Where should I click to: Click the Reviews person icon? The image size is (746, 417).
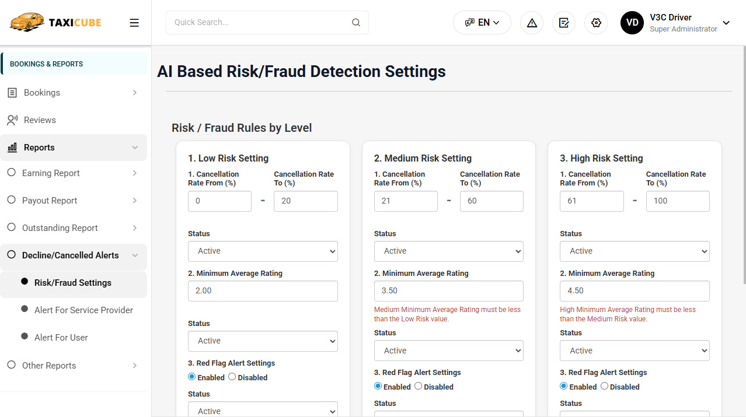(12, 120)
